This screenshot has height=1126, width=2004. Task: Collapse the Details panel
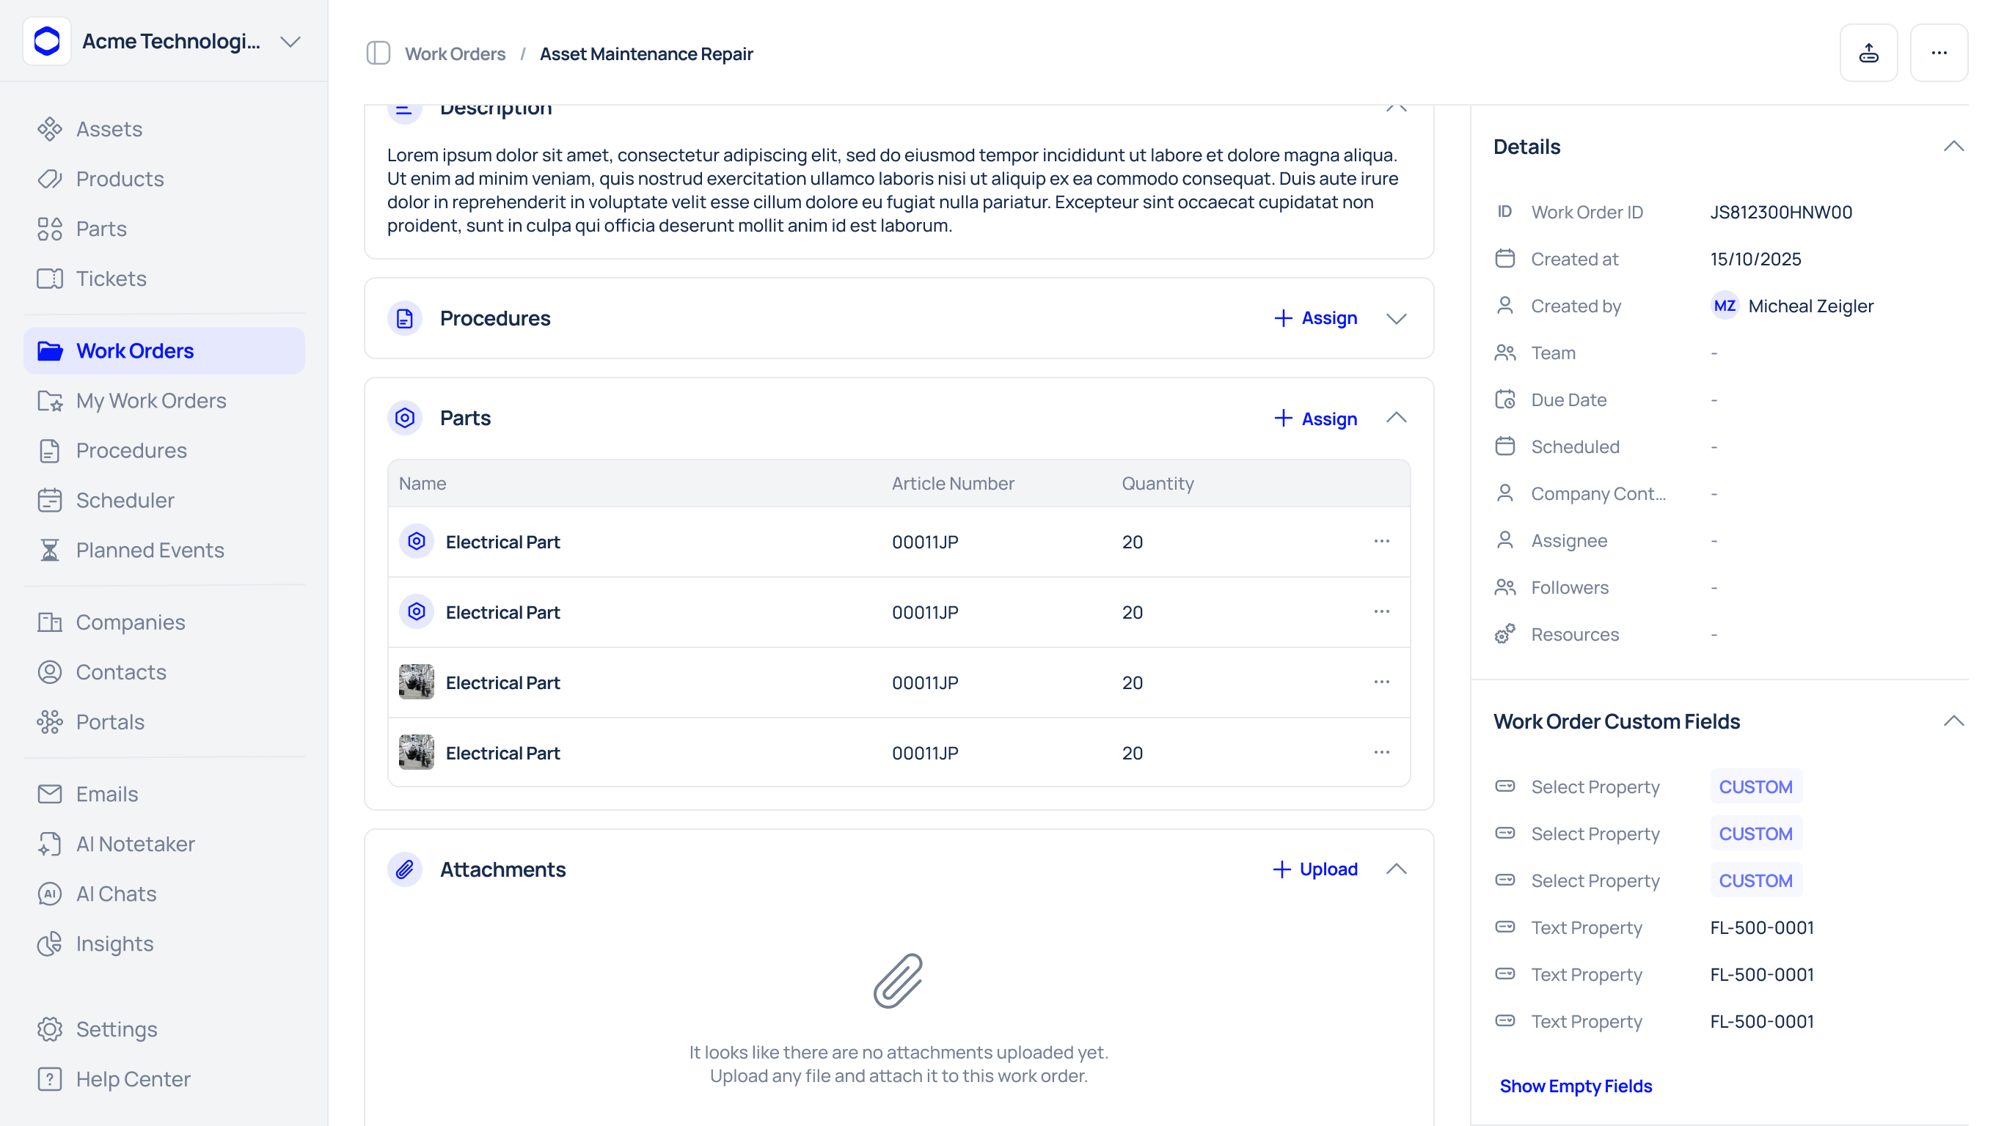point(1953,146)
